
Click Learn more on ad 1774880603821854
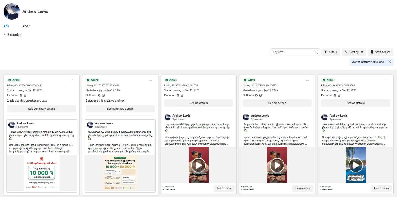(x=224, y=188)
